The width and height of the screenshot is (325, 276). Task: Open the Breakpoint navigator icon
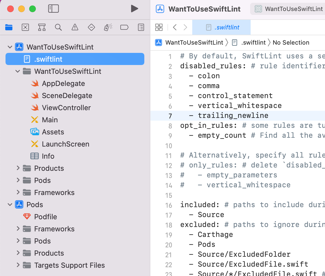coord(124,27)
